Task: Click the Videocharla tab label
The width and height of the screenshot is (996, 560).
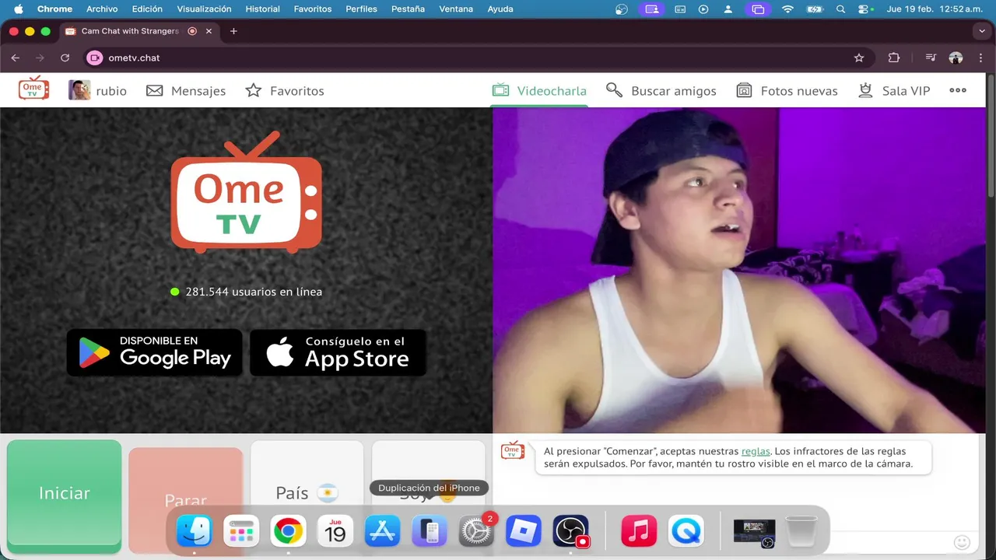Action: tap(552, 91)
